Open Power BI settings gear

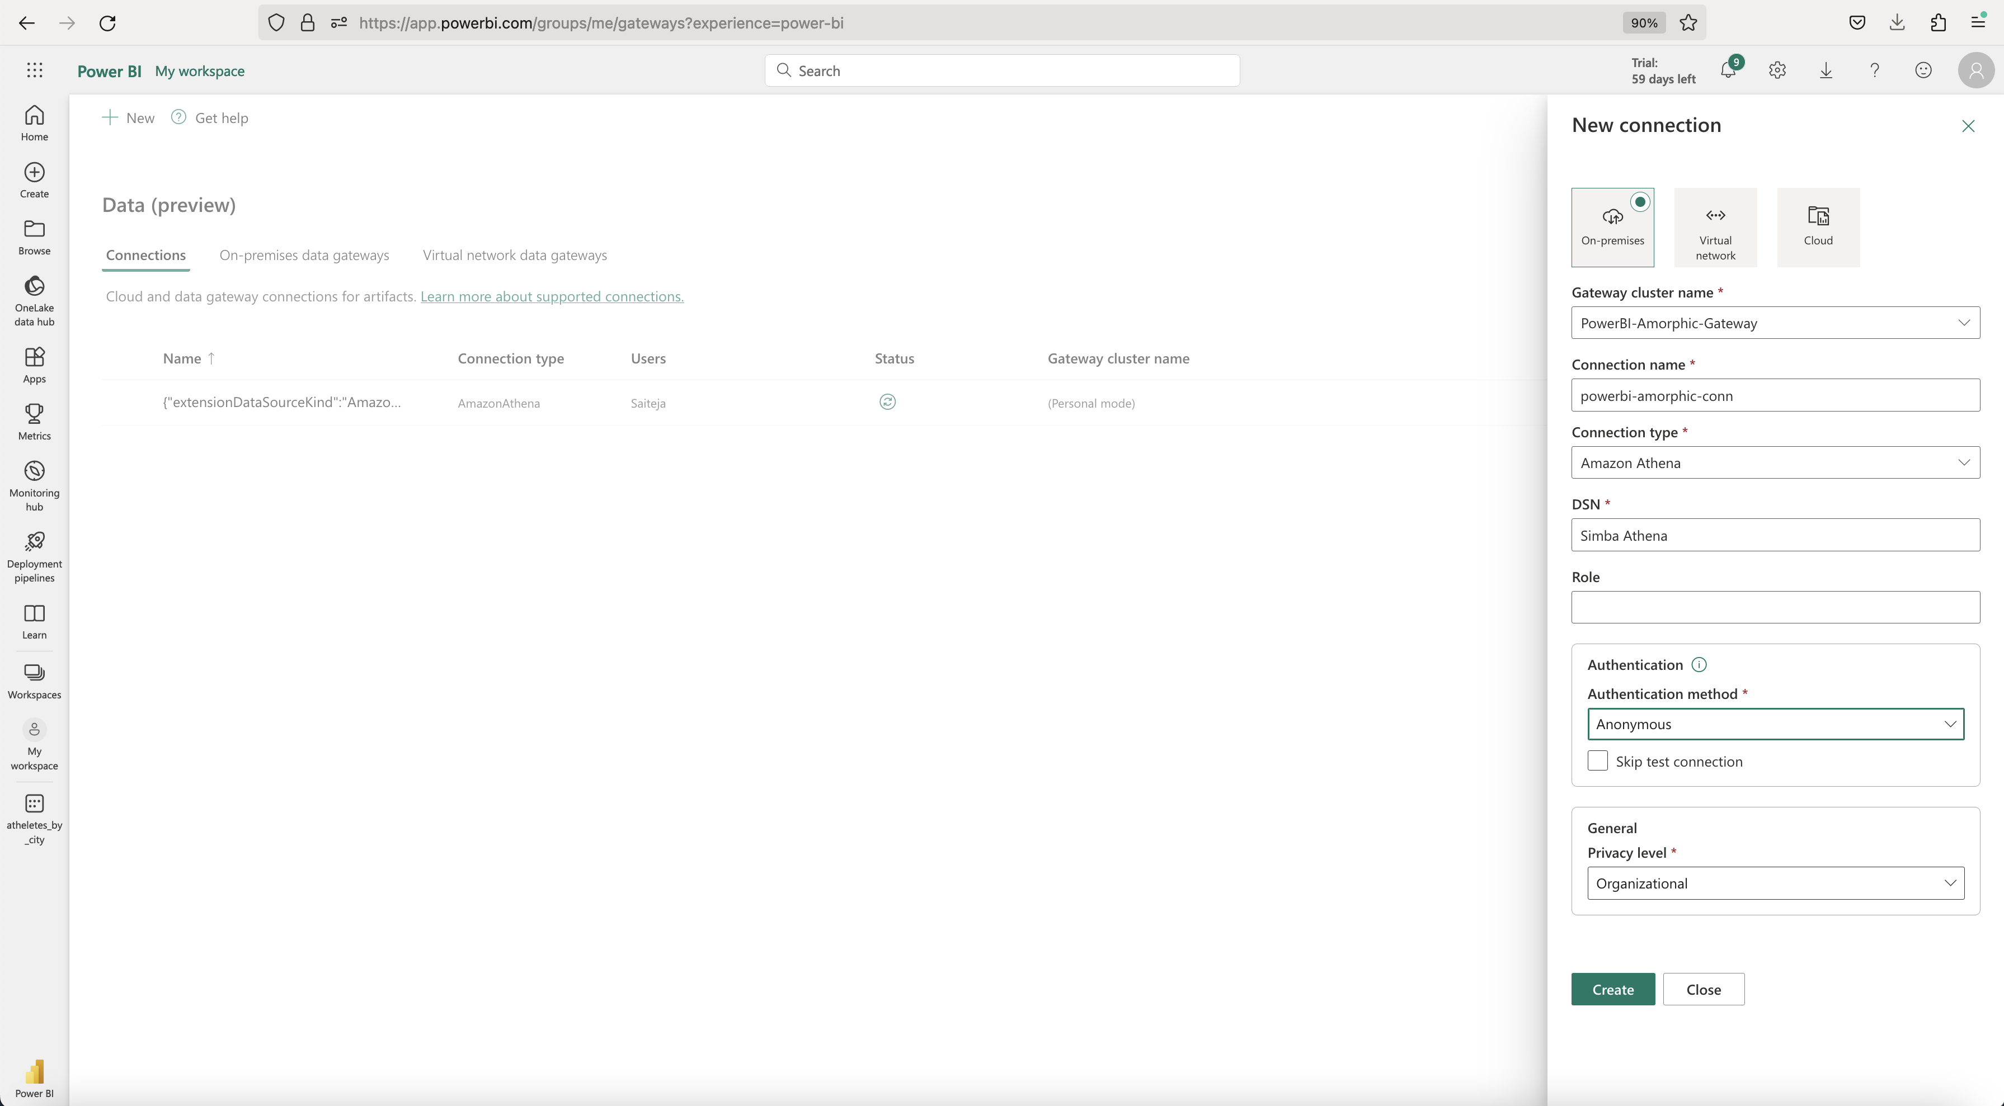(x=1777, y=70)
